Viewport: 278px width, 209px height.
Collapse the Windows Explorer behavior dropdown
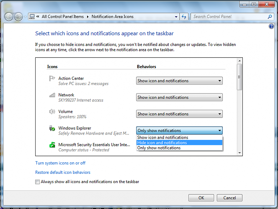click(x=179, y=130)
